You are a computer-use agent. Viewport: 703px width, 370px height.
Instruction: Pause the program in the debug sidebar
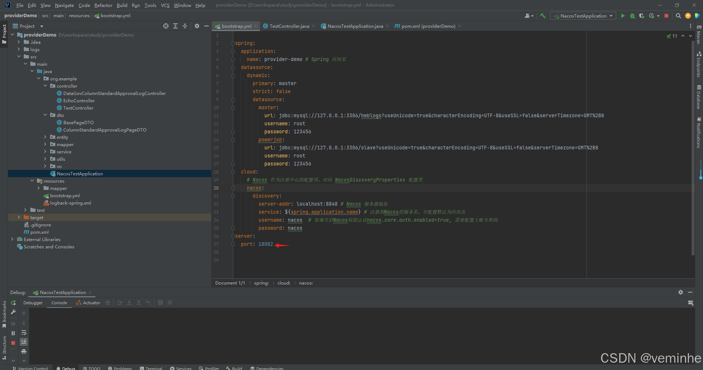[x=13, y=333]
